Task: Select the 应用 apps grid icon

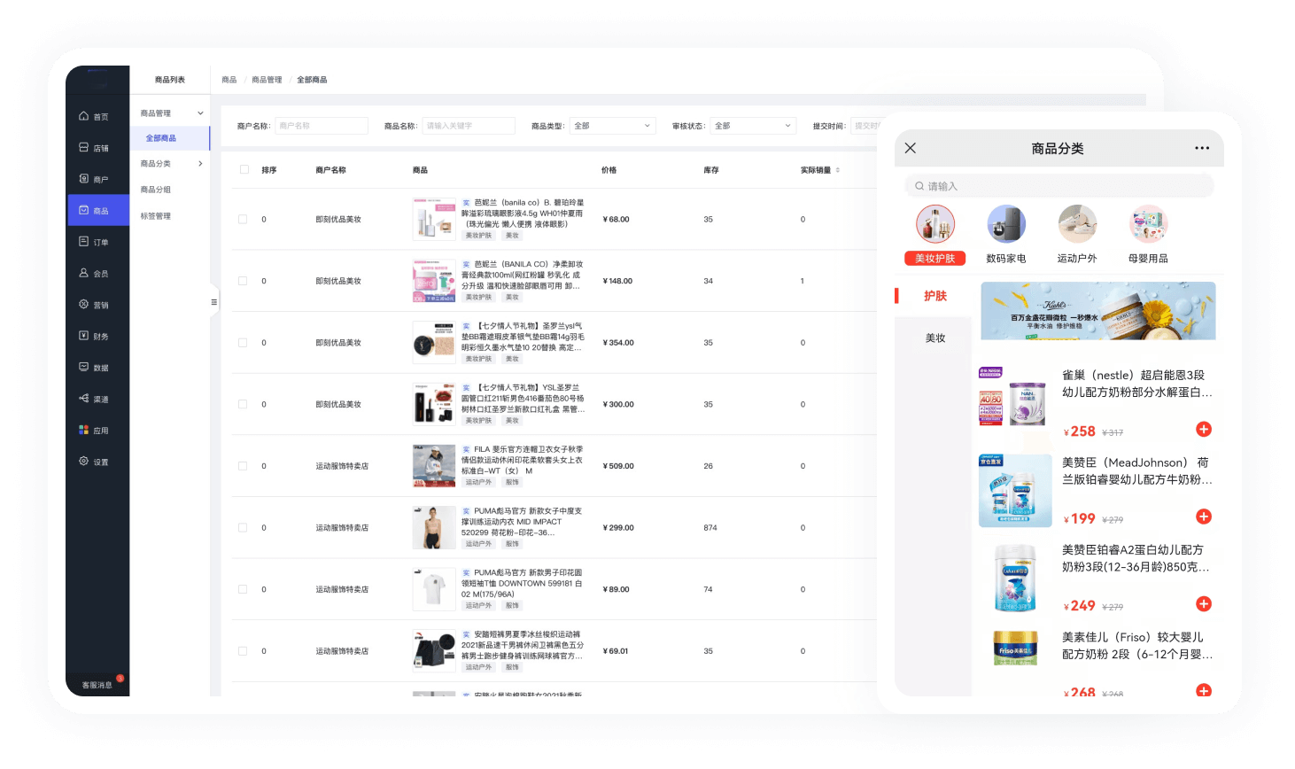Action: click(x=84, y=431)
